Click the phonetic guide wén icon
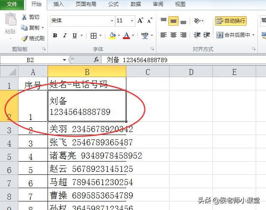This screenshot has width=266, height=210. 145,36
